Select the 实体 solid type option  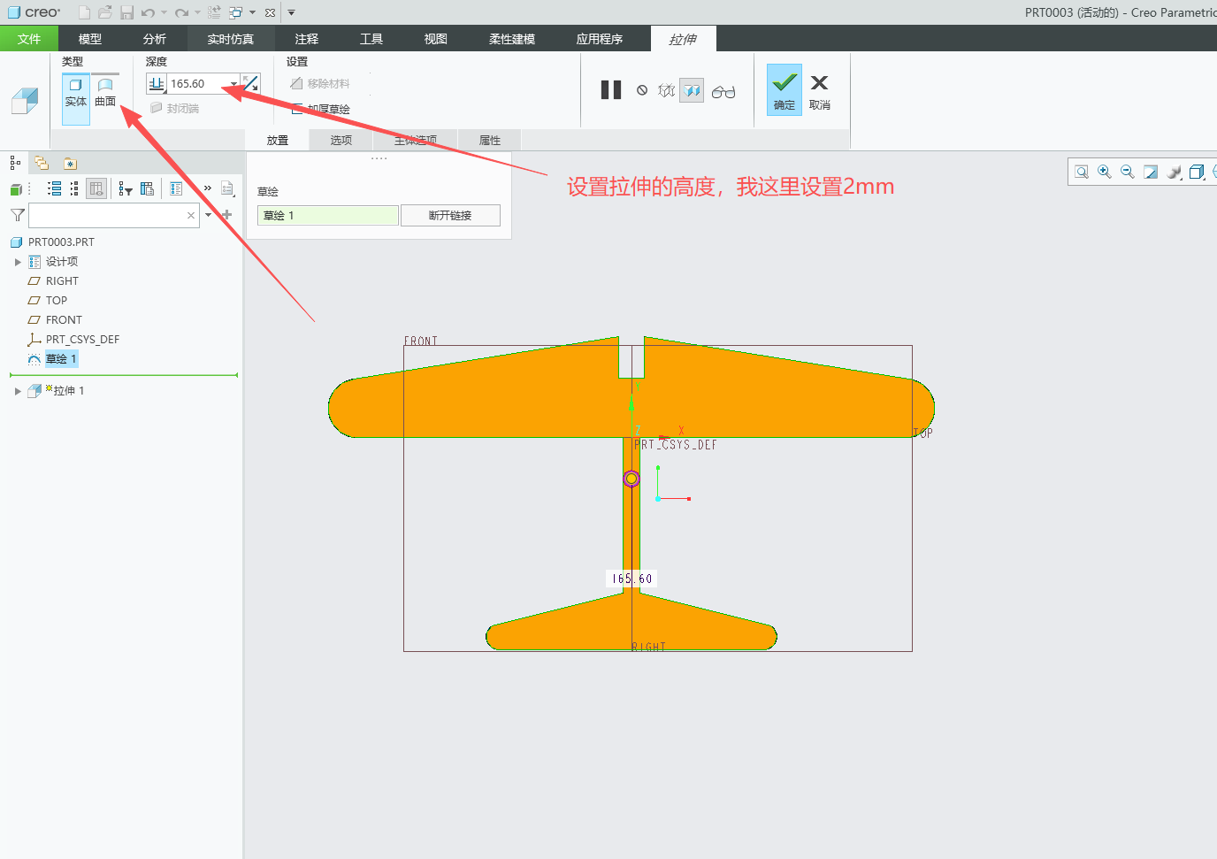(x=76, y=93)
